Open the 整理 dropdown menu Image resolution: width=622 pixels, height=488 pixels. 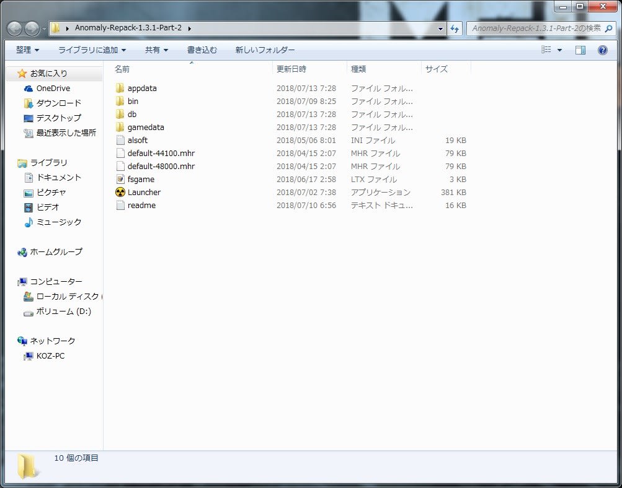27,50
